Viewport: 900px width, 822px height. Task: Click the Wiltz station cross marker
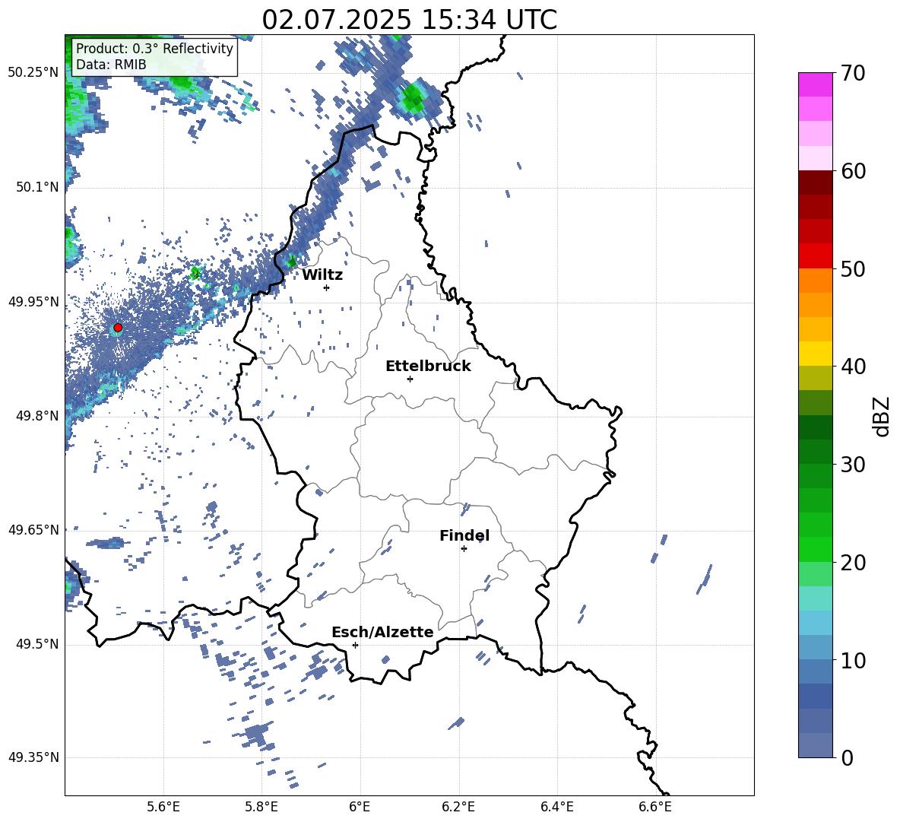click(327, 287)
